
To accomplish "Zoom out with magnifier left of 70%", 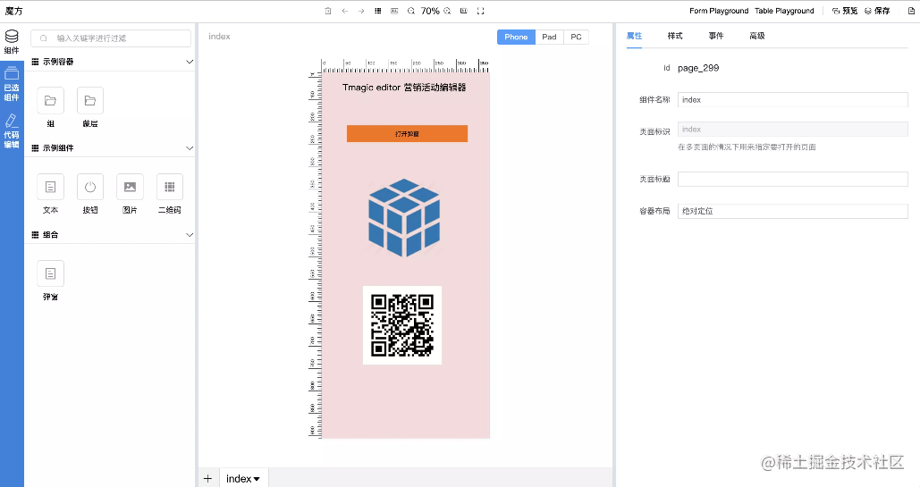I will pyautogui.click(x=411, y=11).
